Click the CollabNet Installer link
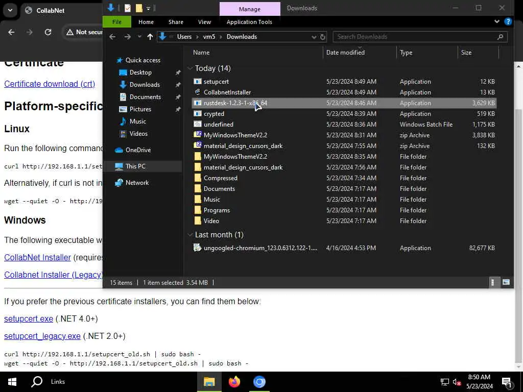 pos(37,257)
